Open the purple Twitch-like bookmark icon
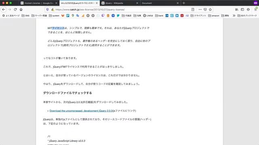The height and width of the screenshot is (145, 259). 103,16
